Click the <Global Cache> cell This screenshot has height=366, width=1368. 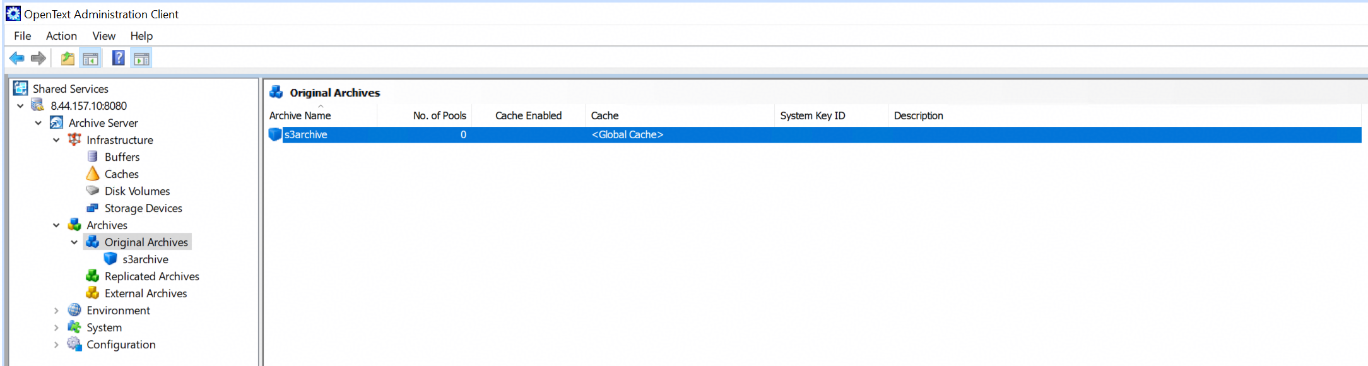[628, 134]
